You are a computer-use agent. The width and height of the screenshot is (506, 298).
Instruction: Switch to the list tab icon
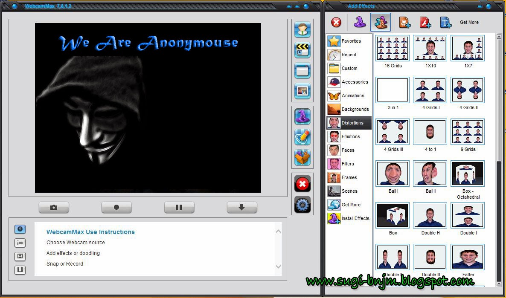pos(20,243)
